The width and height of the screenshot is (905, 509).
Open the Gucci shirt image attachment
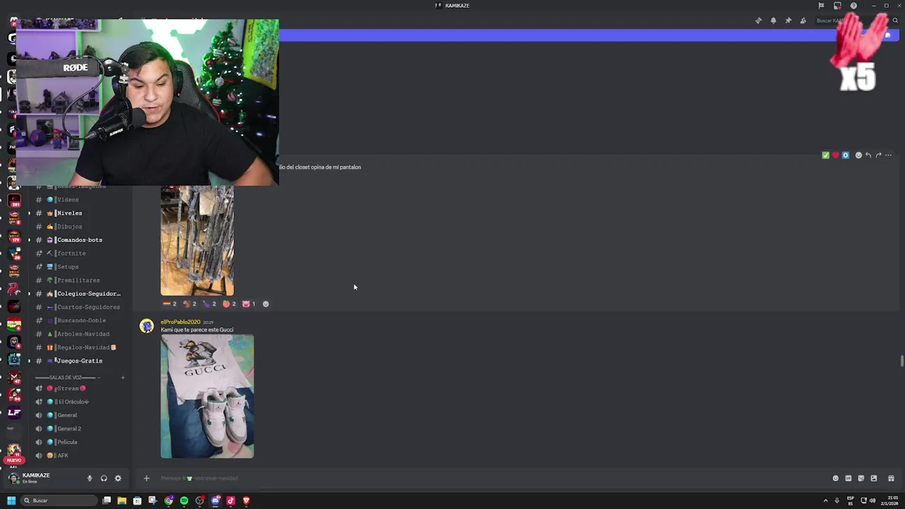click(x=207, y=397)
